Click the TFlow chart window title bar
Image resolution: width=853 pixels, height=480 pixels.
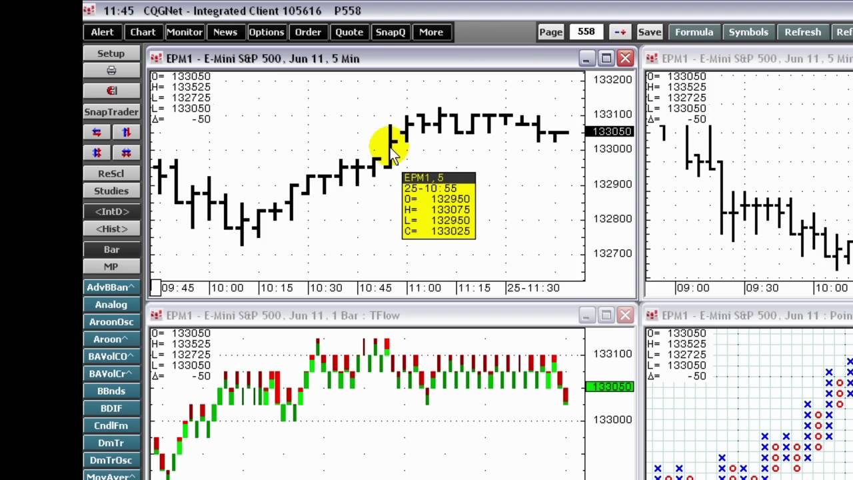click(392, 315)
